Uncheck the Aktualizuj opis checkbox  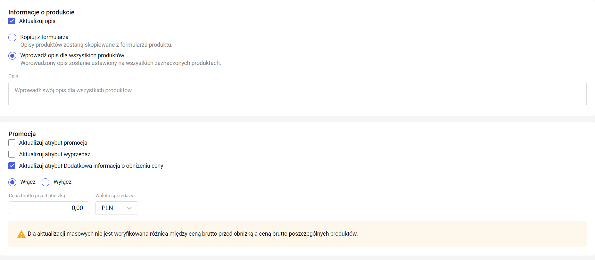point(12,21)
